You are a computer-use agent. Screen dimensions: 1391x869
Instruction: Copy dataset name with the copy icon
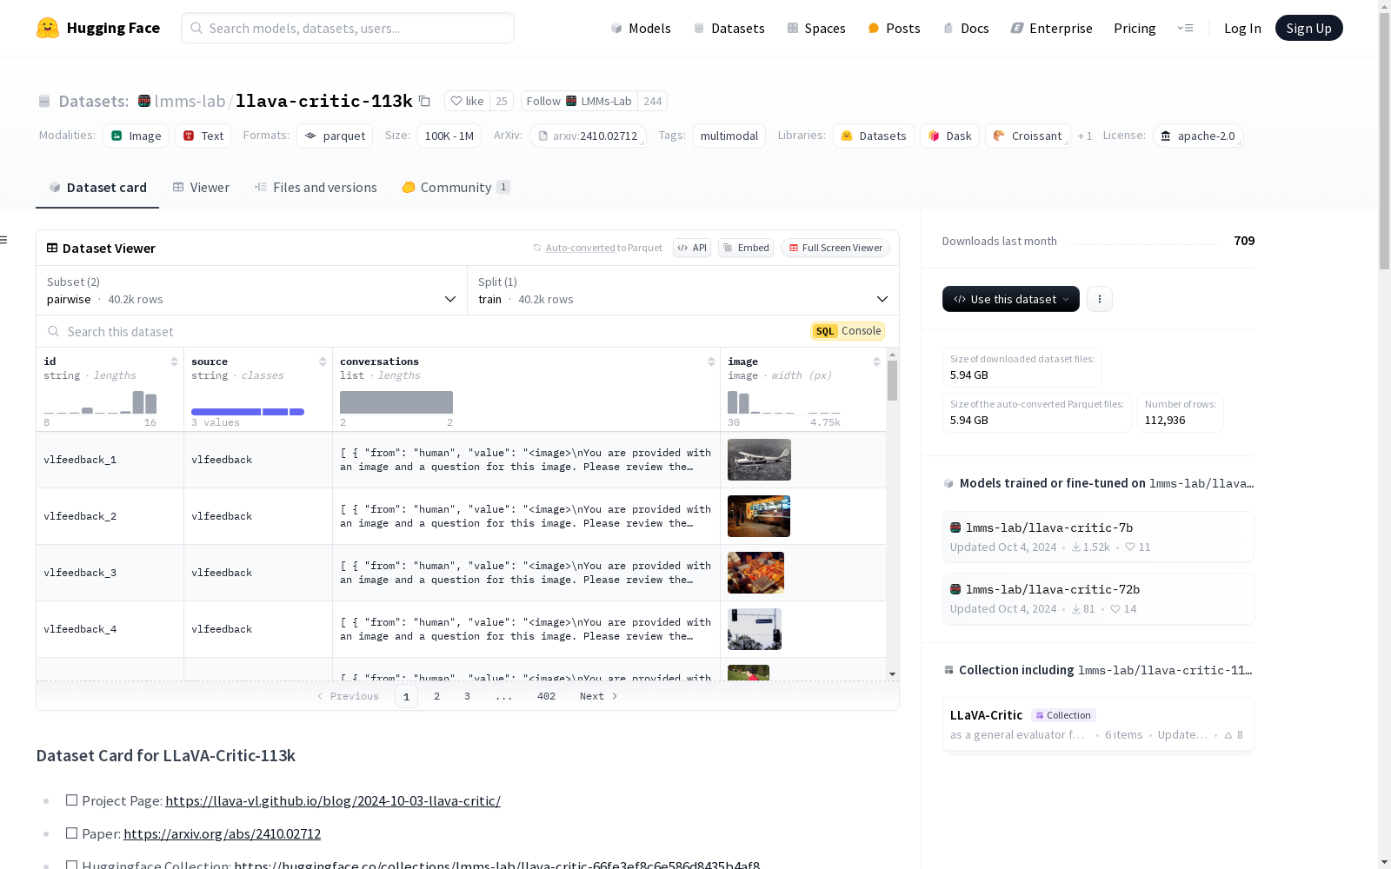pyautogui.click(x=424, y=101)
